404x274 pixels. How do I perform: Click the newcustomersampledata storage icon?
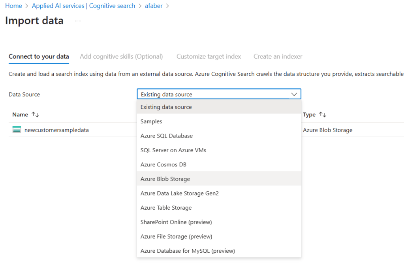tap(17, 130)
